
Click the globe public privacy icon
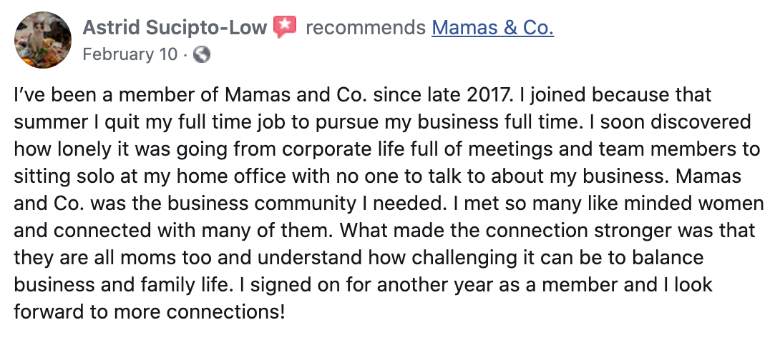[203, 54]
